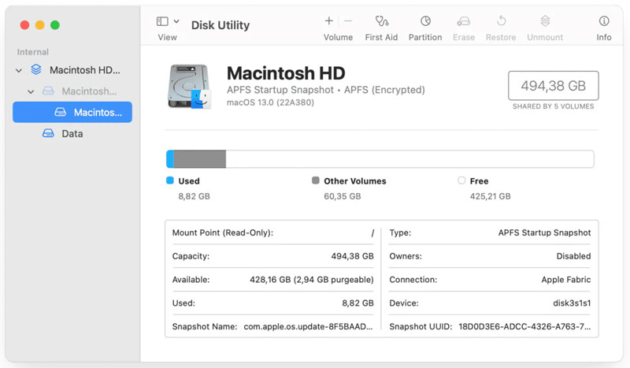Show details with Info icon
The width and height of the screenshot is (630, 368).
(604, 21)
